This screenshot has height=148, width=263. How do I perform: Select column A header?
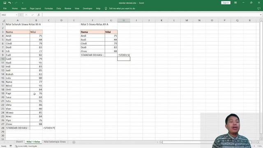18,20
